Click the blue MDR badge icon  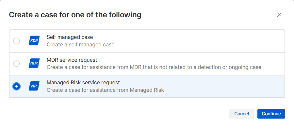pyautogui.click(x=34, y=63)
